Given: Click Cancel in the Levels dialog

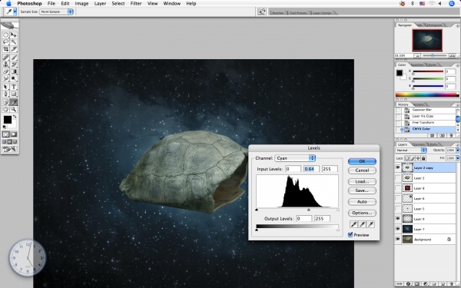Looking at the screenshot, I should 362,170.
